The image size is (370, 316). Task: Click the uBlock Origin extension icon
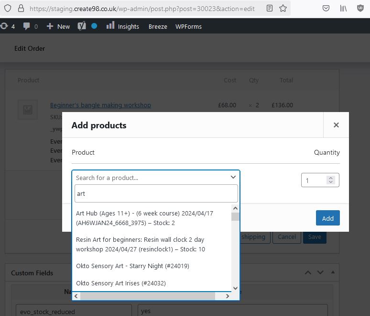coord(360,9)
